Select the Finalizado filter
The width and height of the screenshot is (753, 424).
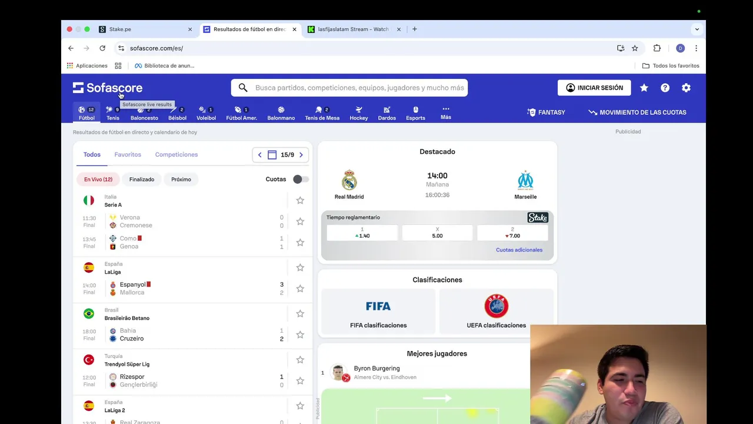tap(142, 179)
